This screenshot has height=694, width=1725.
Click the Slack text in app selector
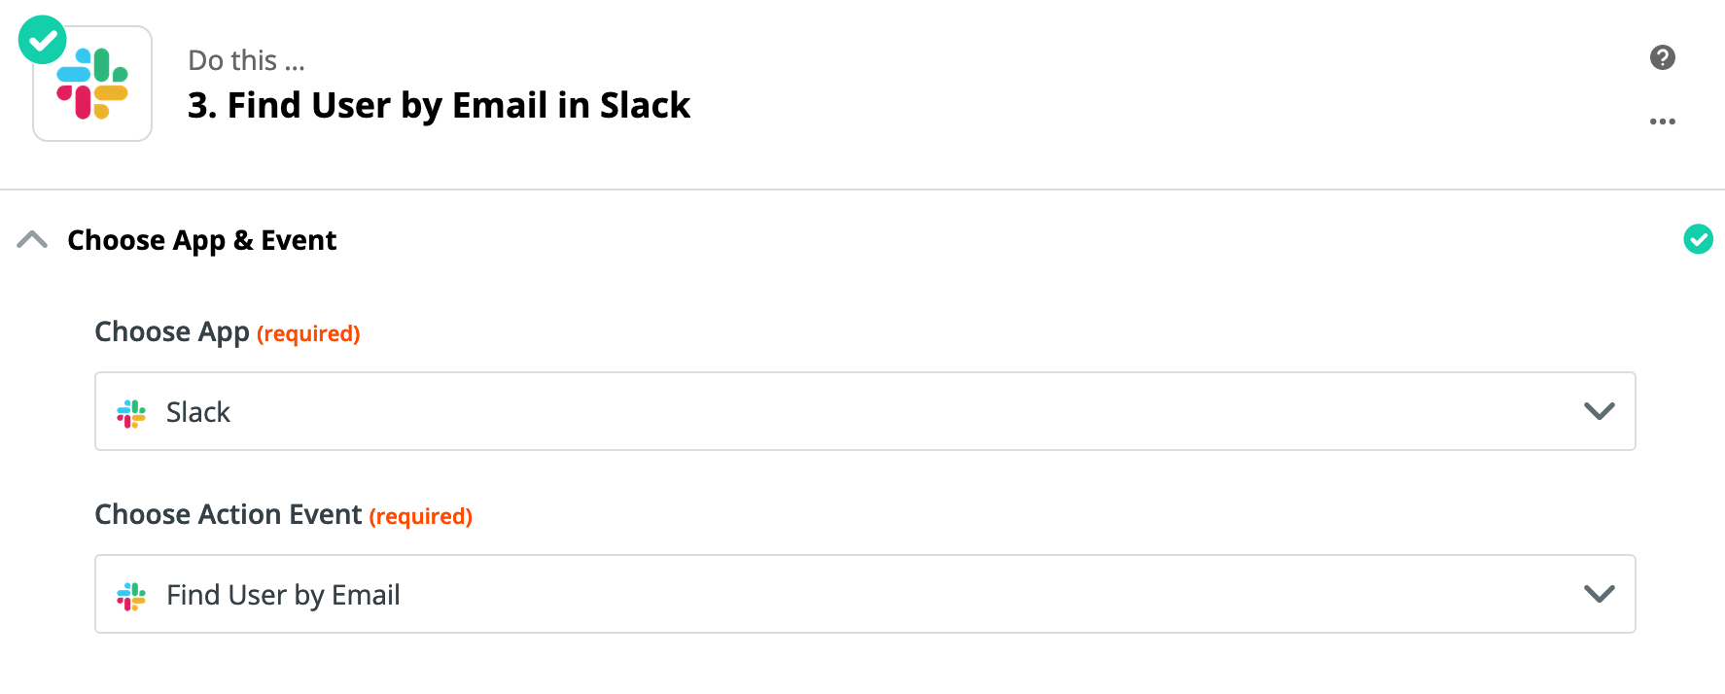point(198,412)
